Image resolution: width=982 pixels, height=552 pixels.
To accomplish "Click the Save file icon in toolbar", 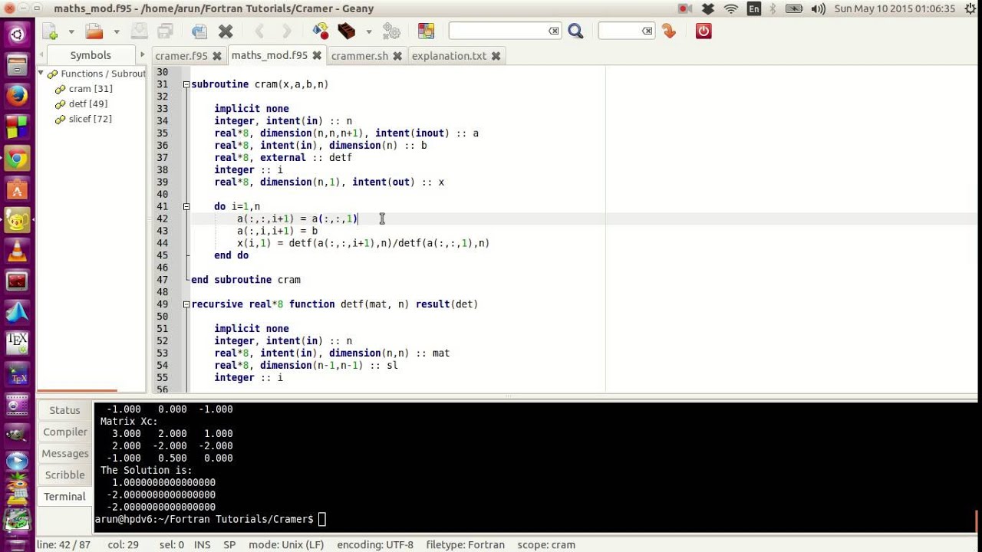I will pos(139,31).
